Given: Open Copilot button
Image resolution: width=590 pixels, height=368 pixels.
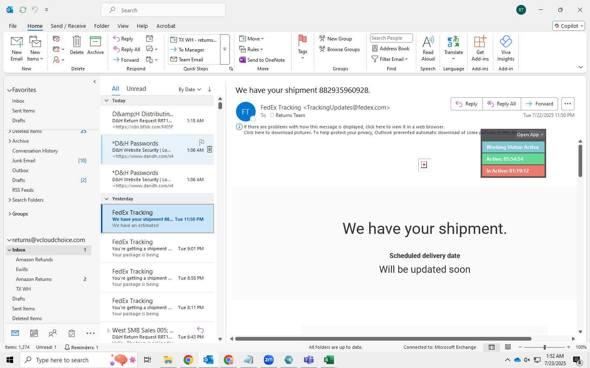Looking at the screenshot, I should tap(569, 26).
